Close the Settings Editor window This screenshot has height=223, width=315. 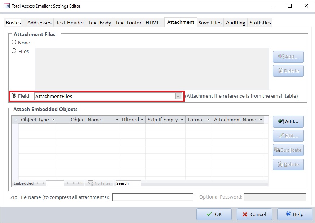click(x=306, y=6)
